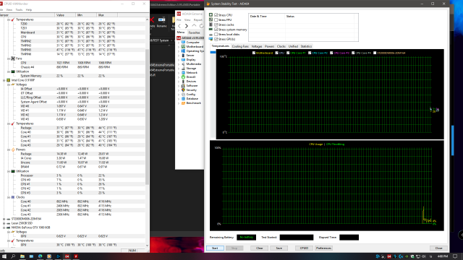Click Stress cache icon
The height and width of the screenshot is (260, 463).
tap(211, 25)
